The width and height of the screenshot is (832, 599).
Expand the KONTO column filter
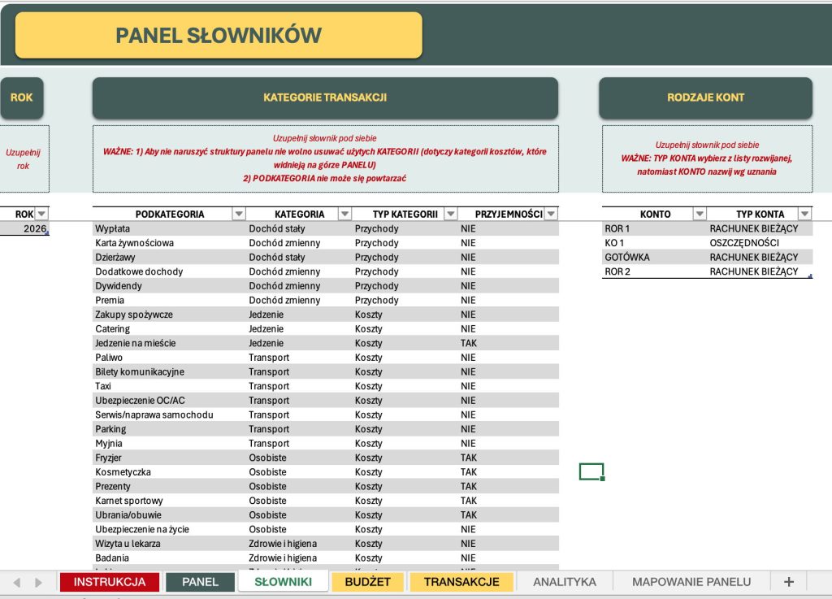[700, 214]
